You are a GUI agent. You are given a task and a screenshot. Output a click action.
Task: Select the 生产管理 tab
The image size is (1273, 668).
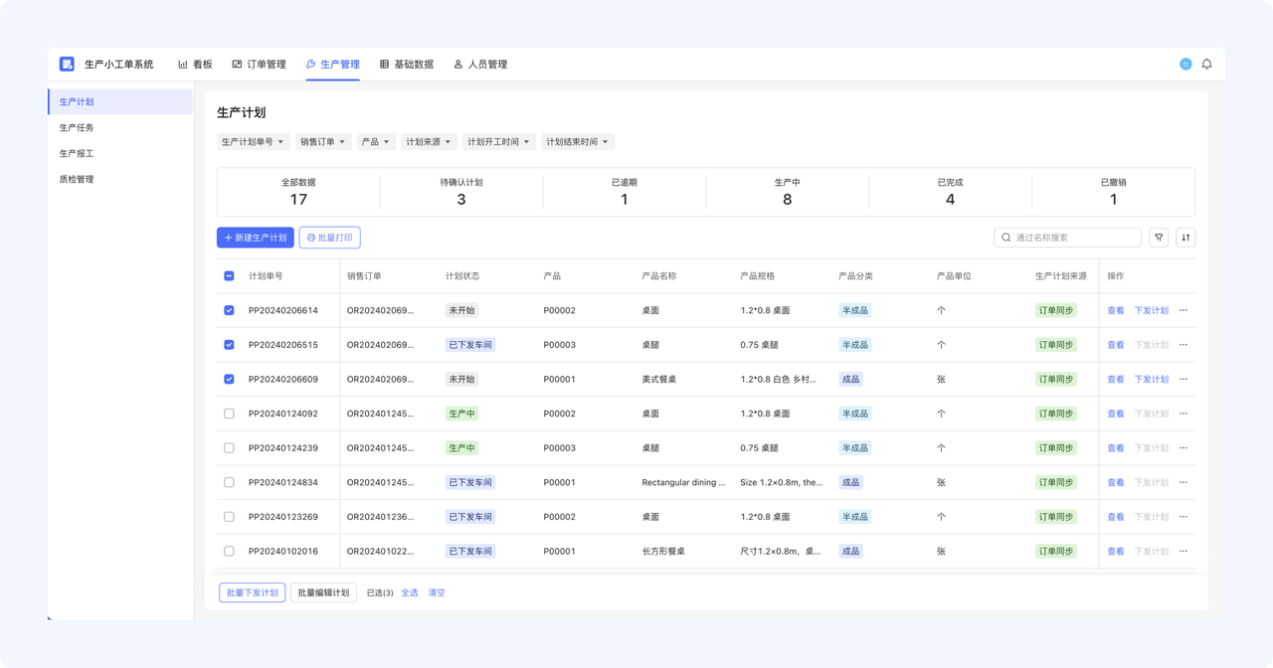point(333,64)
